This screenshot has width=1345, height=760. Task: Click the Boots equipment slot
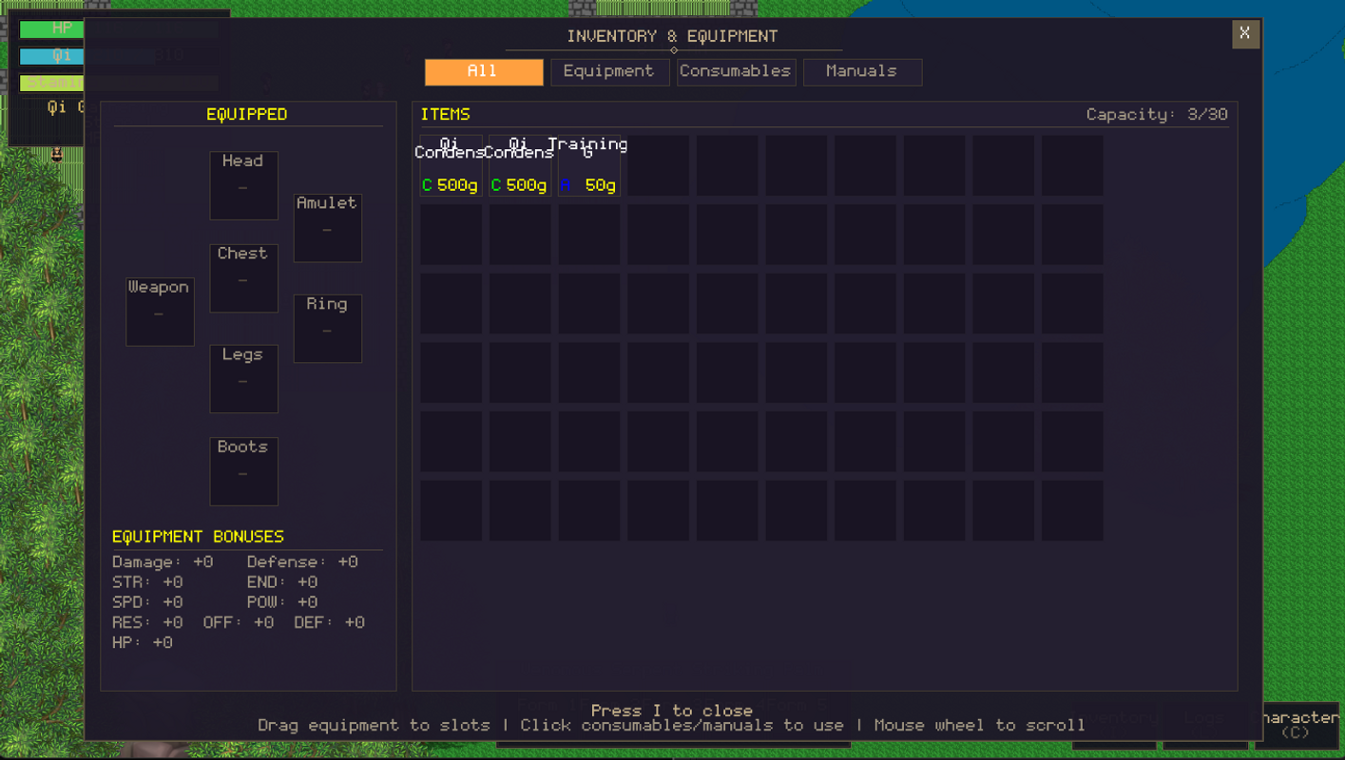pos(243,471)
